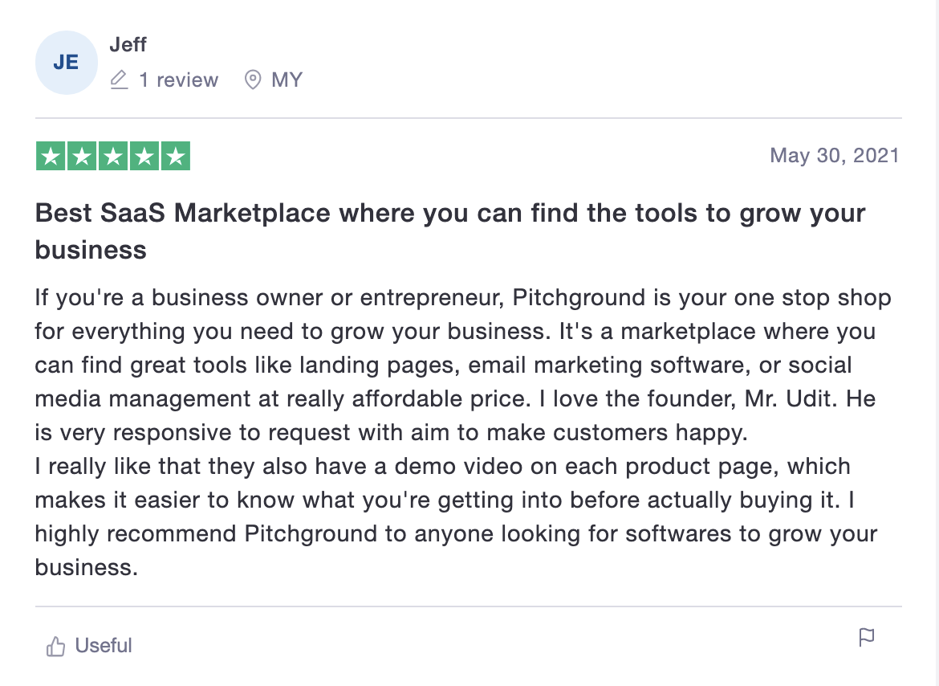Viewport: 939px width, 686px height.
Task: Click the fifth green rating star
Action: tap(175, 156)
